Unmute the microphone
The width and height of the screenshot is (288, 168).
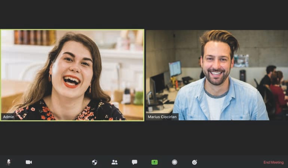click(x=9, y=162)
